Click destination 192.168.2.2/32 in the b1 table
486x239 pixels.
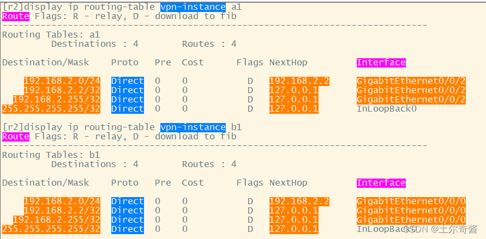point(62,211)
